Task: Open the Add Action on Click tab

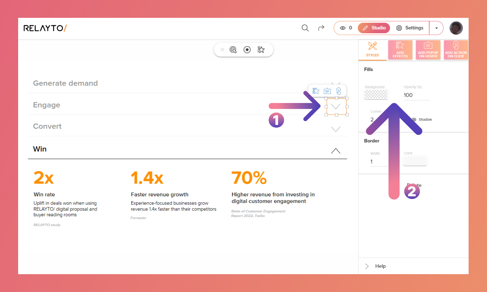Action: tap(456, 50)
